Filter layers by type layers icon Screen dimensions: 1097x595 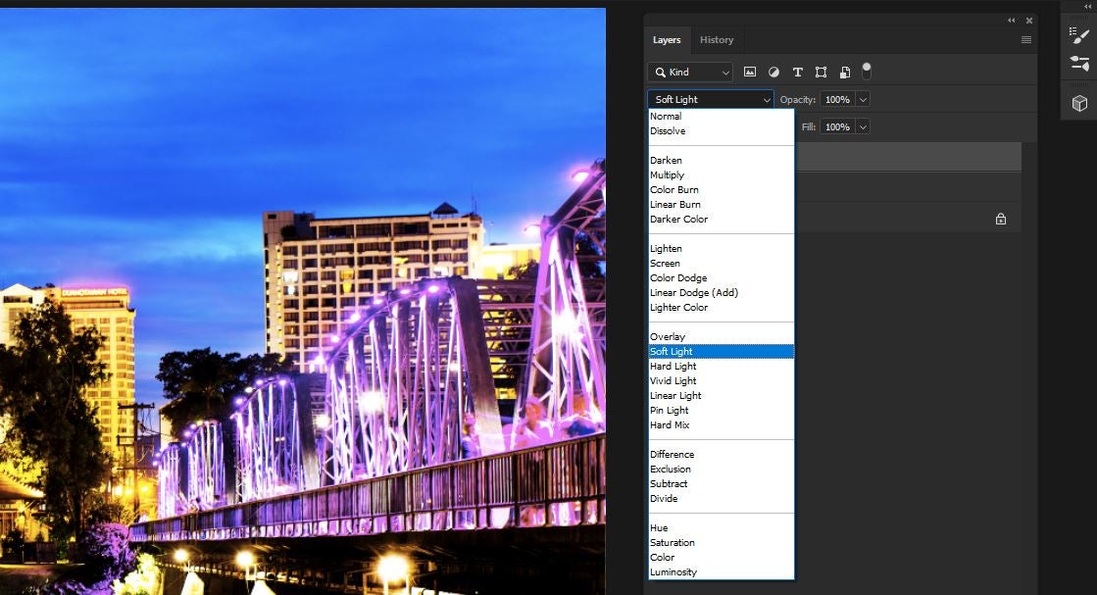(798, 71)
